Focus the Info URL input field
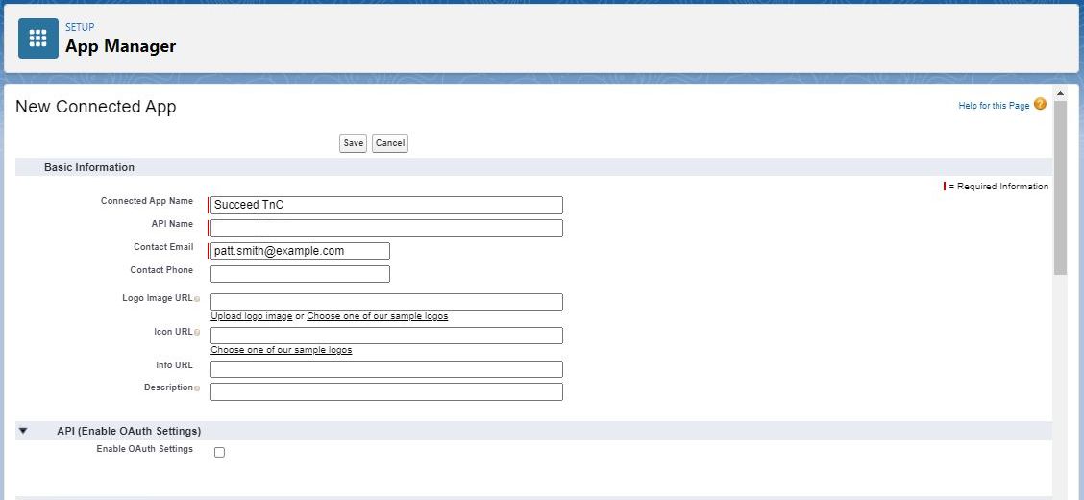Screen dimensions: 1084x500 point(386,369)
